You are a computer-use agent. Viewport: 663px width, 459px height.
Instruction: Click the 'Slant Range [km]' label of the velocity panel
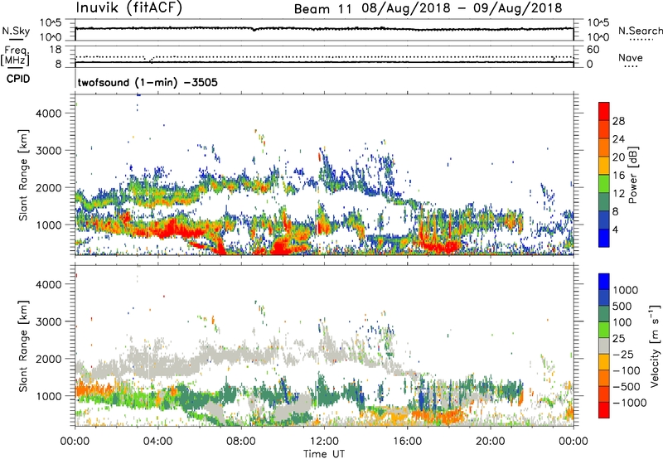23,346
